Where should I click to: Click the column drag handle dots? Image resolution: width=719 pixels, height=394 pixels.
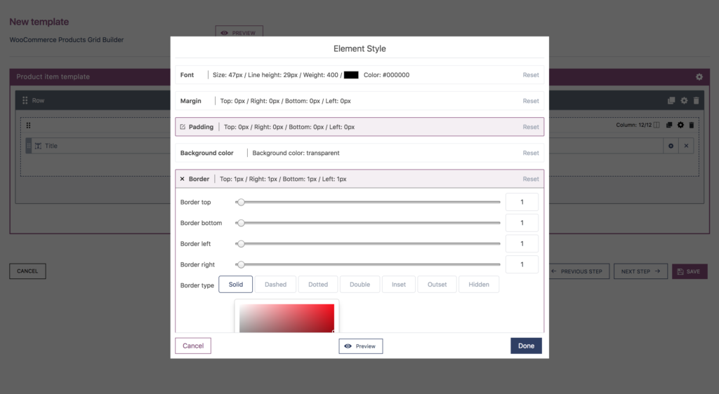point(28,125)
